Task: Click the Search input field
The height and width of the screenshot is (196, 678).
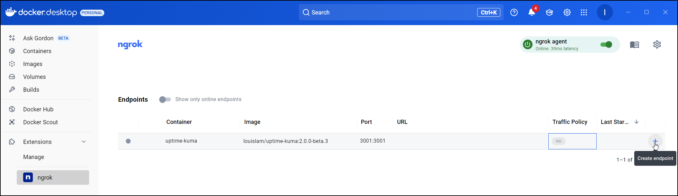Action: tap(386, 13)
